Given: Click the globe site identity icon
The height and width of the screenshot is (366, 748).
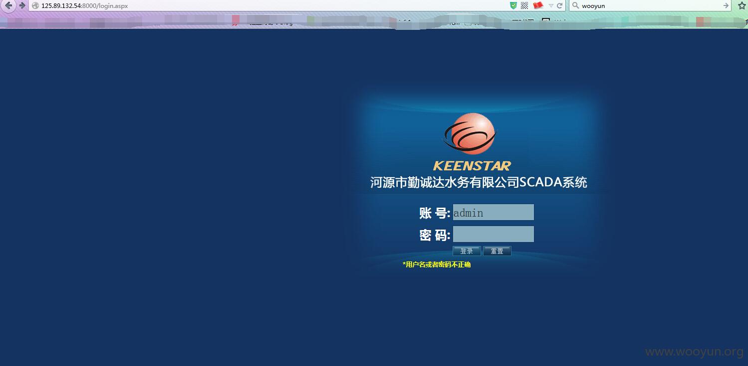Looking at the screenshot, I should 35,6.
